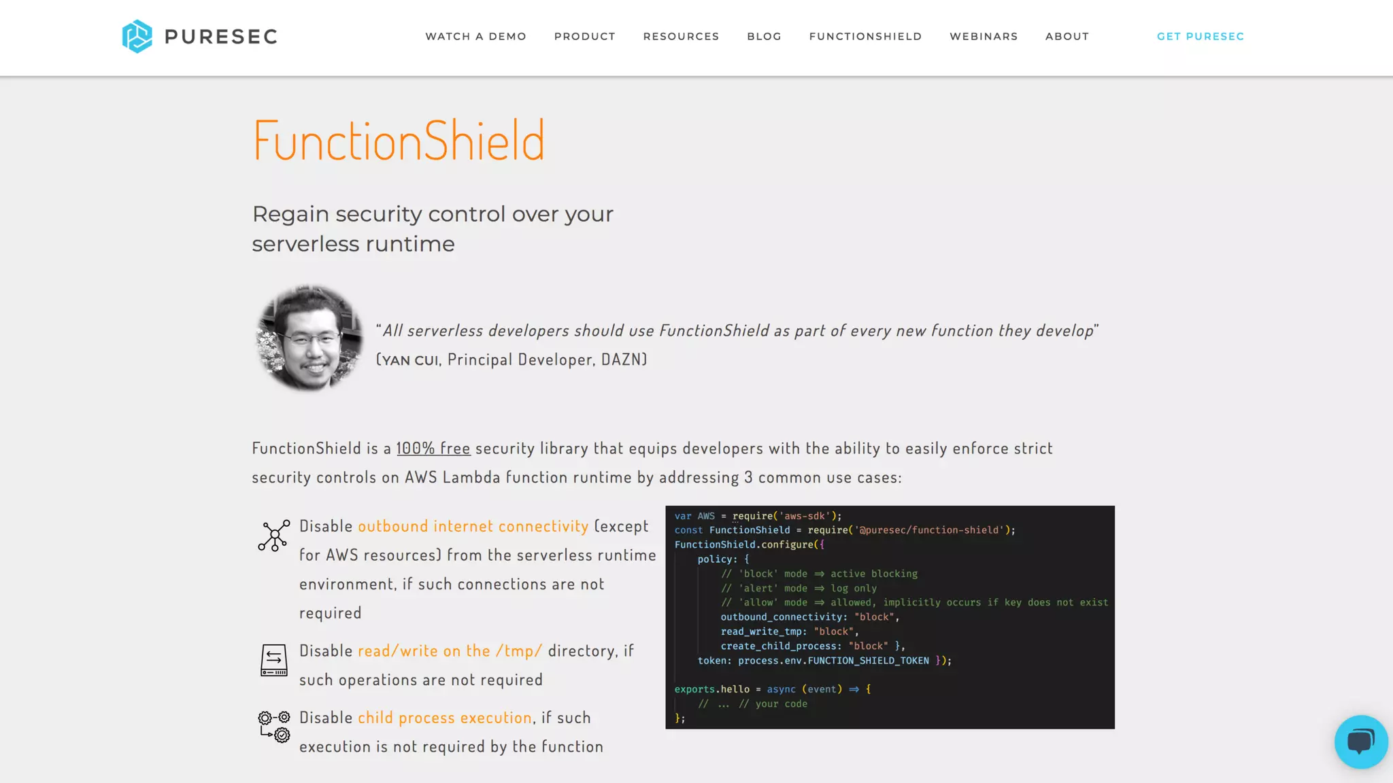
Task: Select FunctionShield in the top navigation
Action: (x=865, y=37)
